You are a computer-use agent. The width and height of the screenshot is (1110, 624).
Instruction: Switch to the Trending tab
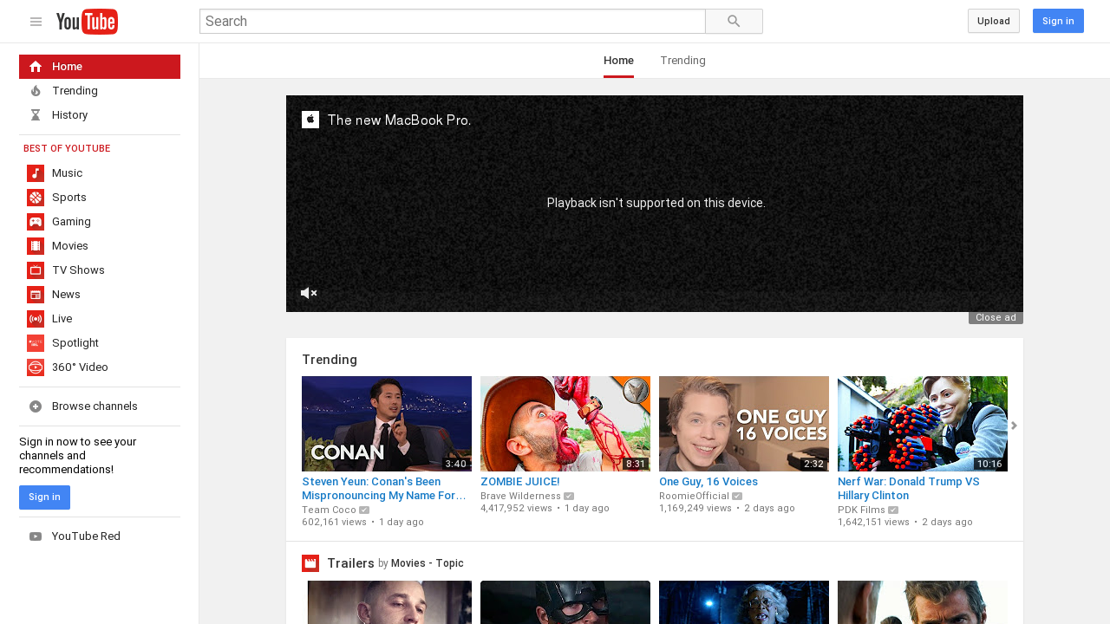[x=682, y=61]
